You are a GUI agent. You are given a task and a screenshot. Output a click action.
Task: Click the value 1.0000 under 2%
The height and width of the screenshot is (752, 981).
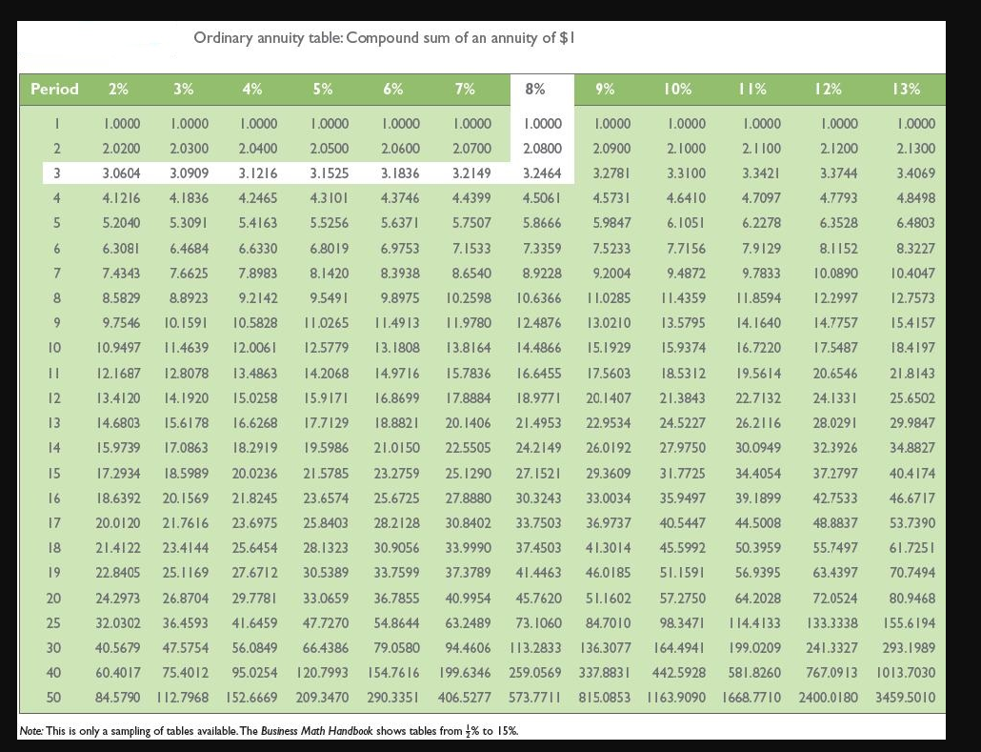tap(120, 123)
